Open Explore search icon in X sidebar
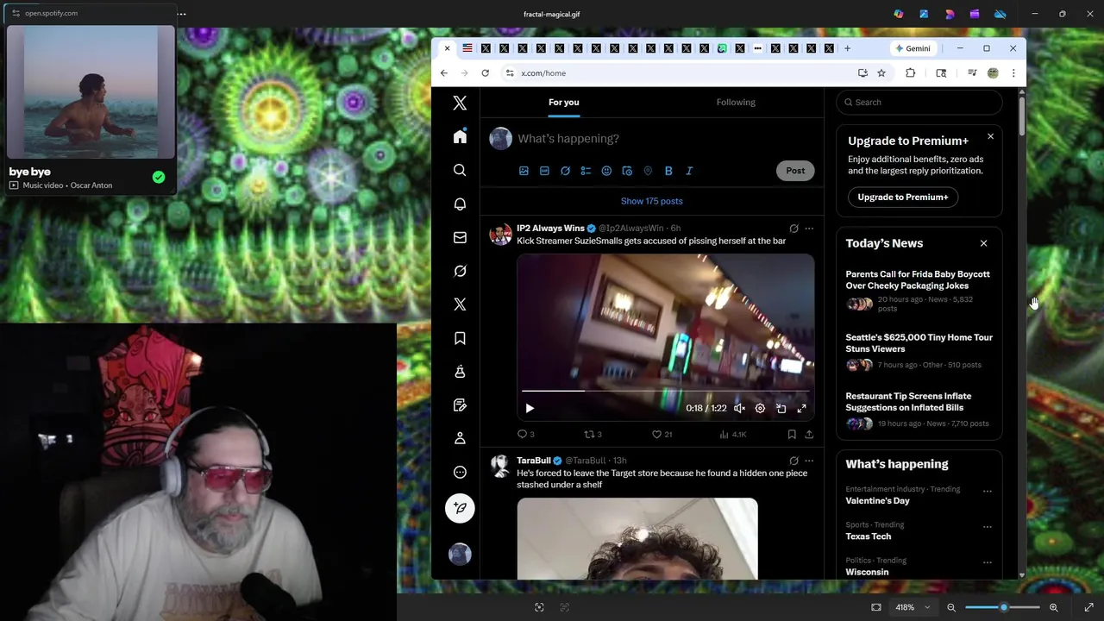 click(460, 171)
